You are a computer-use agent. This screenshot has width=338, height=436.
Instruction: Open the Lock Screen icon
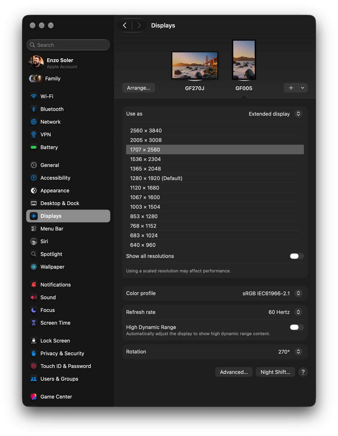pyautogui.click(x=34, y=341)
